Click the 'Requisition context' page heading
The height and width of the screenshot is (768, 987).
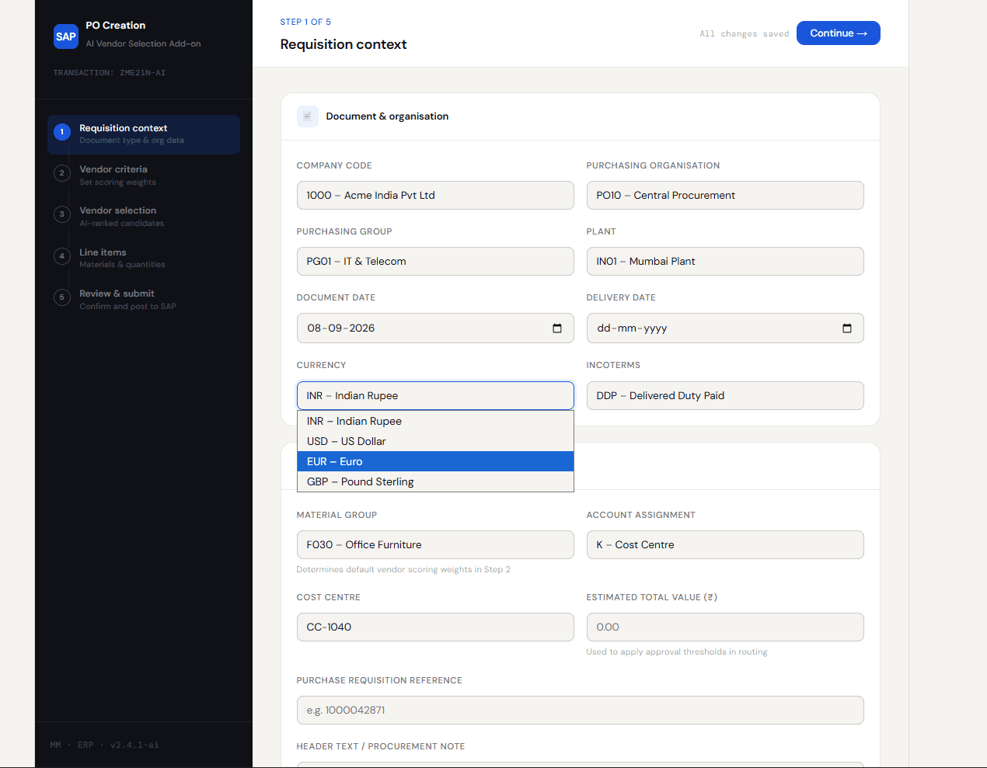click(x=344, y=44)
